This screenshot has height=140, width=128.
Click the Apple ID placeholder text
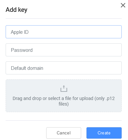point(20,32)
